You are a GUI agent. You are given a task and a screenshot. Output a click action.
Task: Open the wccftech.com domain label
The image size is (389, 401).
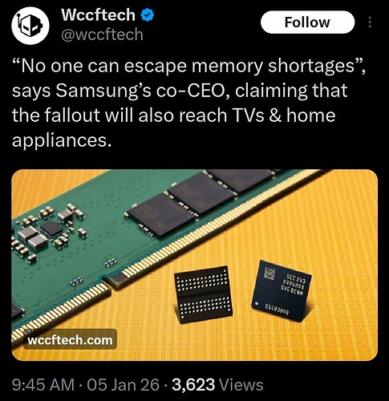coord(70,340)
